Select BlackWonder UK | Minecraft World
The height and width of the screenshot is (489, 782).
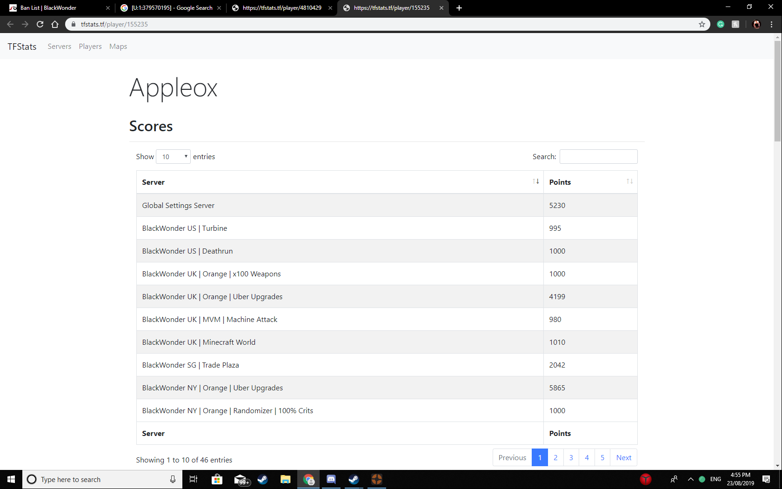tap(199, 342)
